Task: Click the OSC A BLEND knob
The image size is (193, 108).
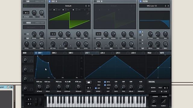Action: pyautogui.click(x=68, y=34)
